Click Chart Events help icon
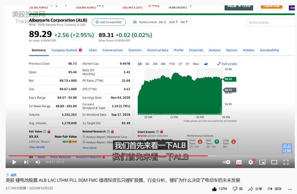This screenshot has height=194, width=297. (x=157, y=132)
